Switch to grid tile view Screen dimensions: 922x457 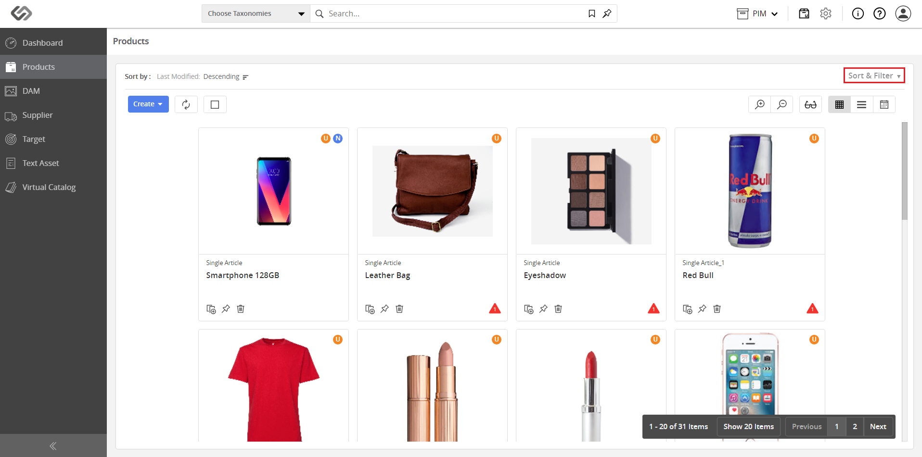pos(840,104)
